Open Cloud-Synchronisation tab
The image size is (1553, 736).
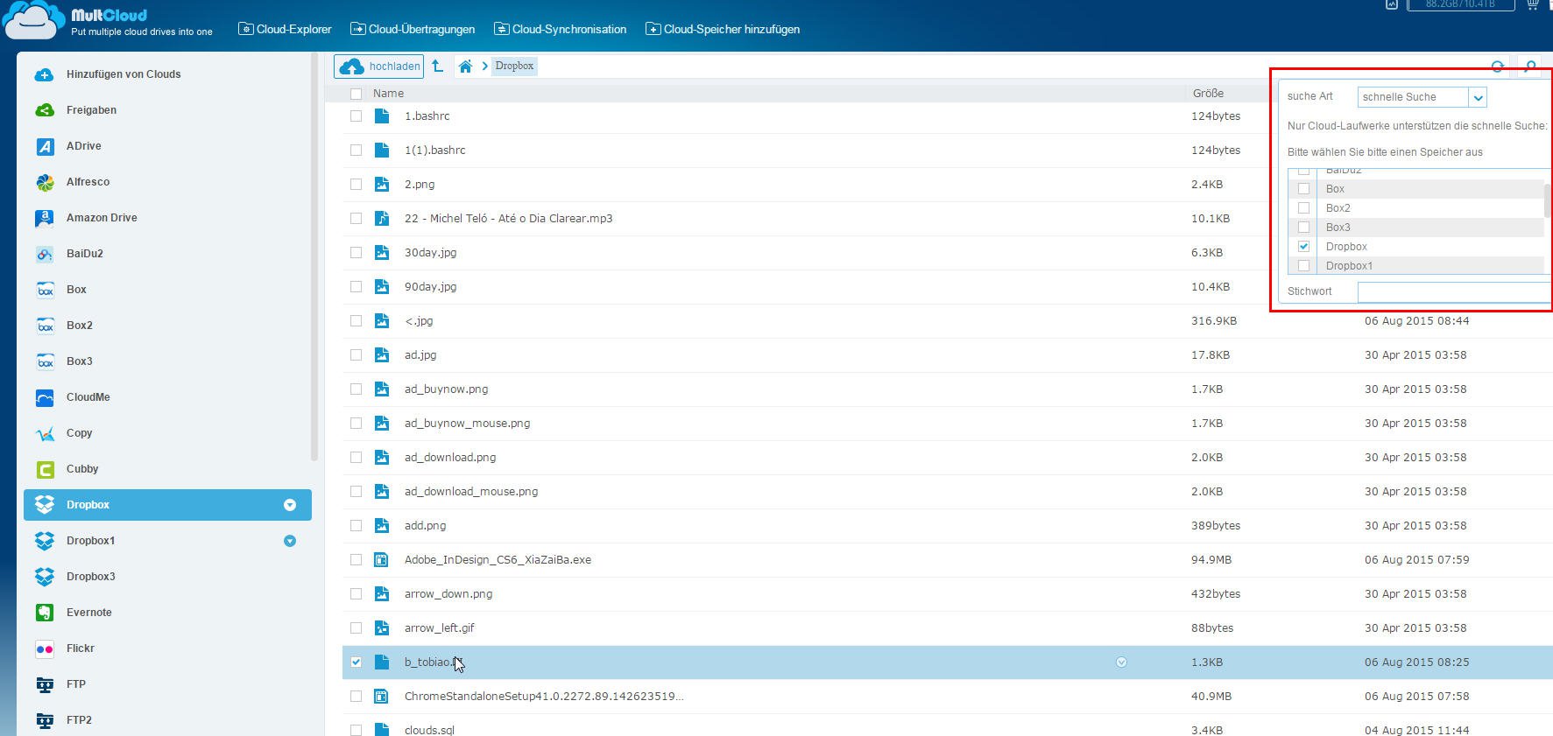tap(561, 29)
